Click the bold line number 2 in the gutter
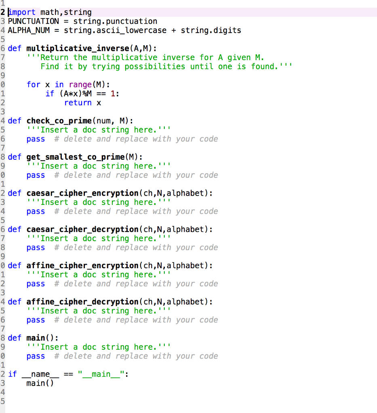 point(3,12)
